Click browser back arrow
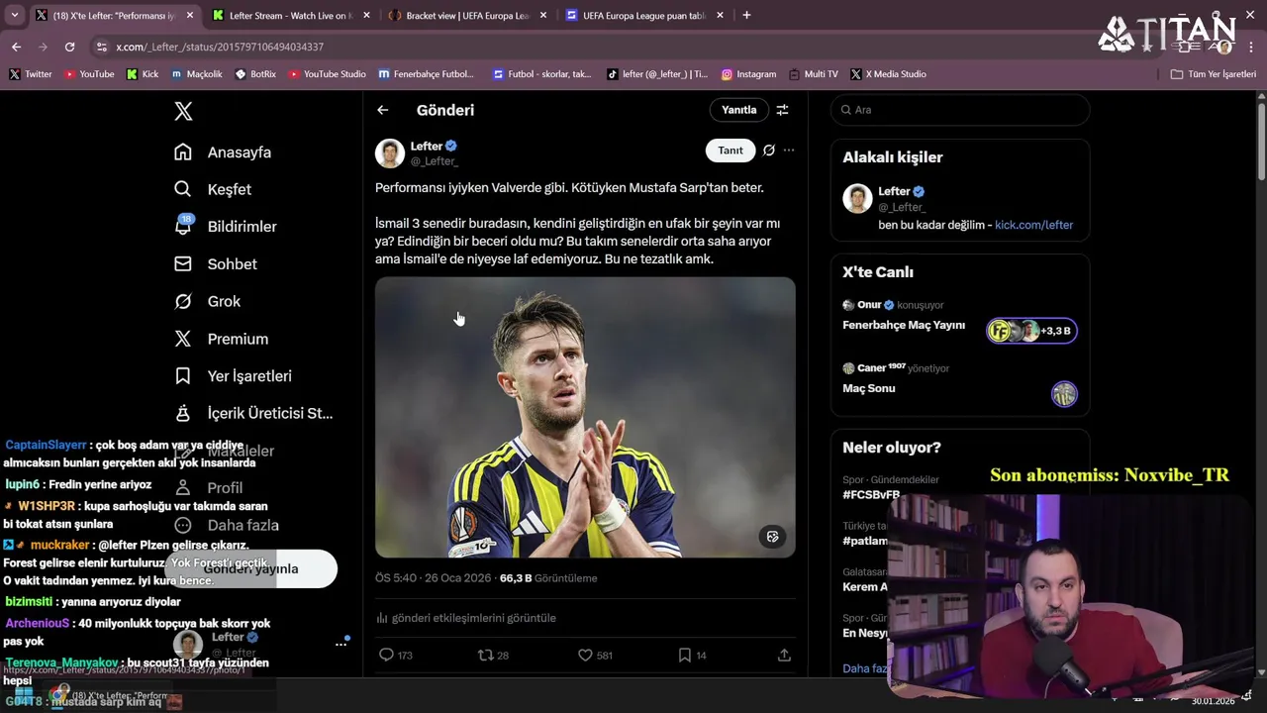This screenshot has width=1267, height=713. (x=16, y=47)
